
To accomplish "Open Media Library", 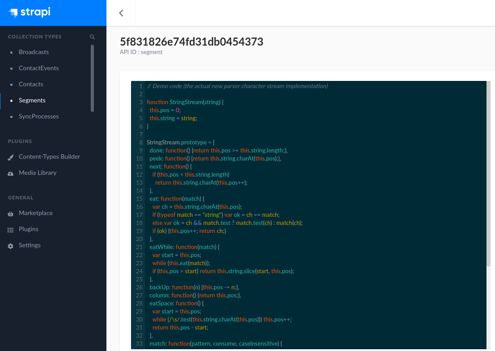I will pos(38,173).
